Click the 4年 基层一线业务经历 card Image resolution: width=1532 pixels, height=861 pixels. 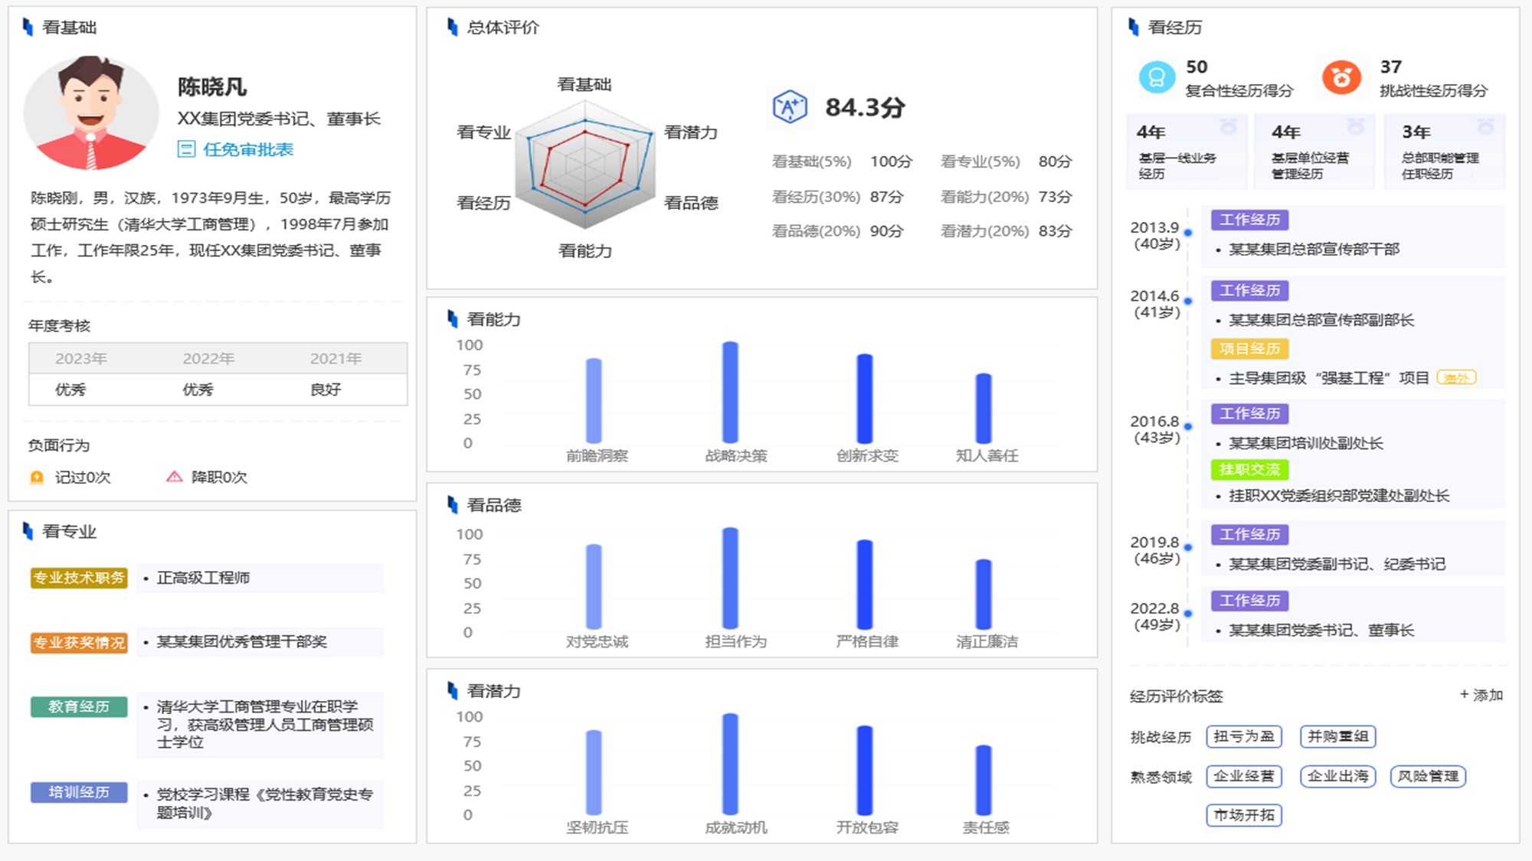pyautogui.click(x=1186, y=152)
